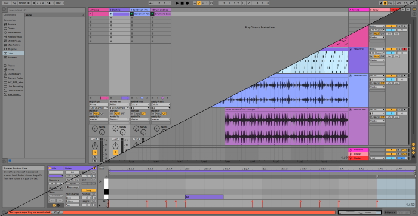Click the browser search field

[46, 10]
